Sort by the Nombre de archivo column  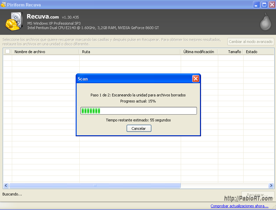click(x=30, y=52)
